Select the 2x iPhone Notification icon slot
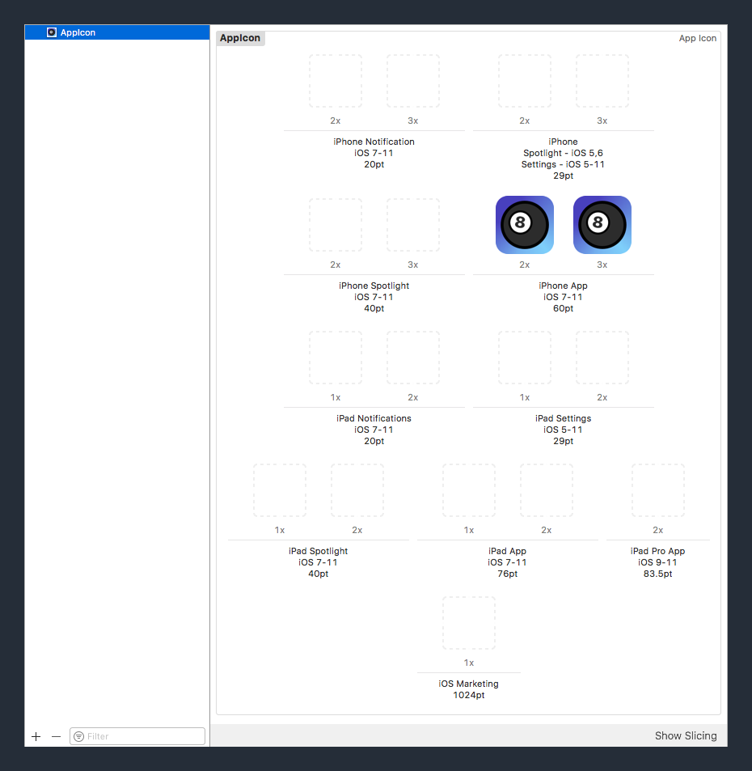Image resolution: width=752 pixels, height=771 pixels. [x=336, y=81]
